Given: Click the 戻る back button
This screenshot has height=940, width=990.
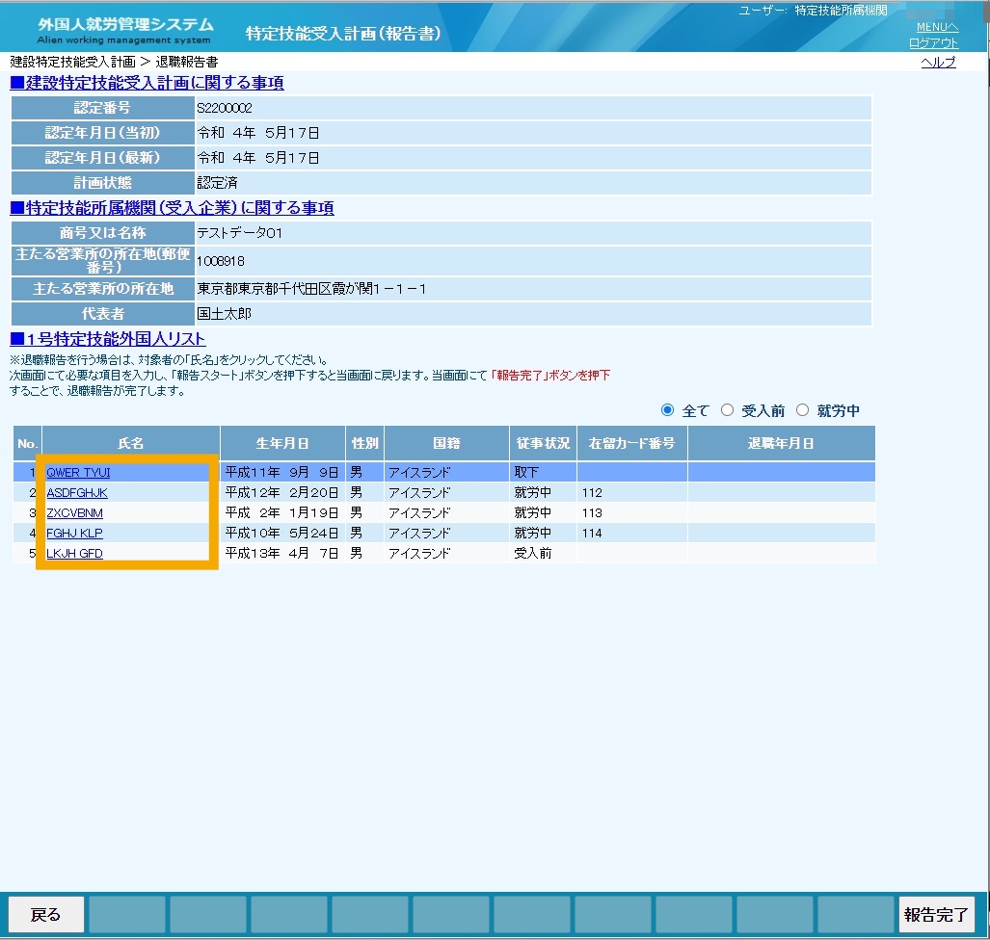Looking at the screenshot, I should tap(45, 914).
